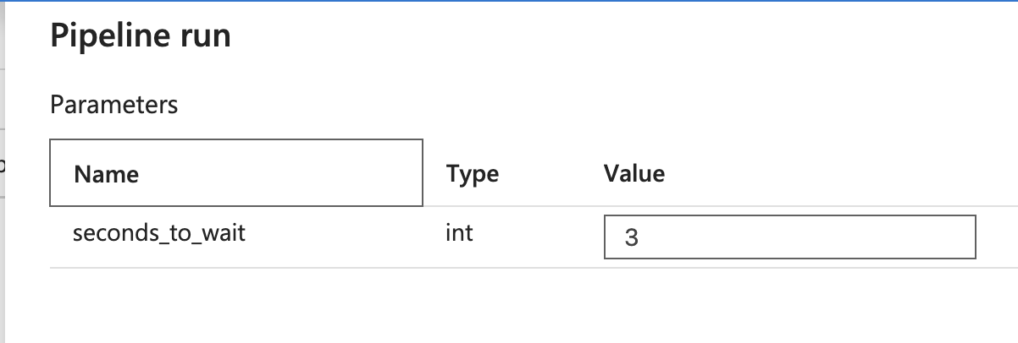The image size is (1018, 343).
Task: Select the Name column header
Action: pos(107,174)
